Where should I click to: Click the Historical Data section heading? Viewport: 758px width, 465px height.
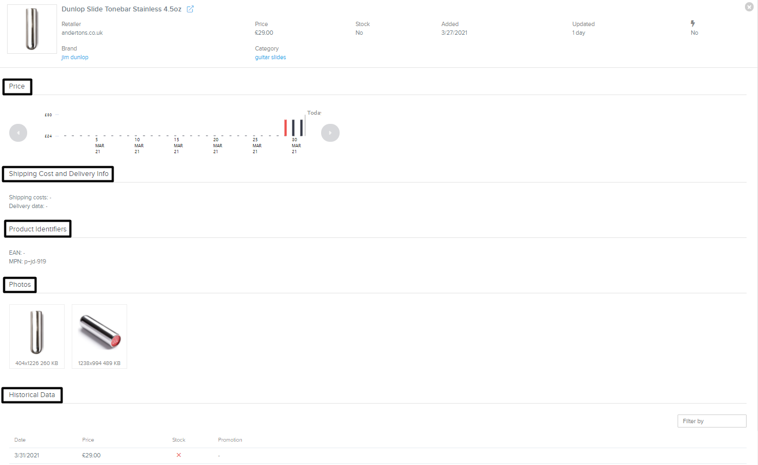click(32, 395)
